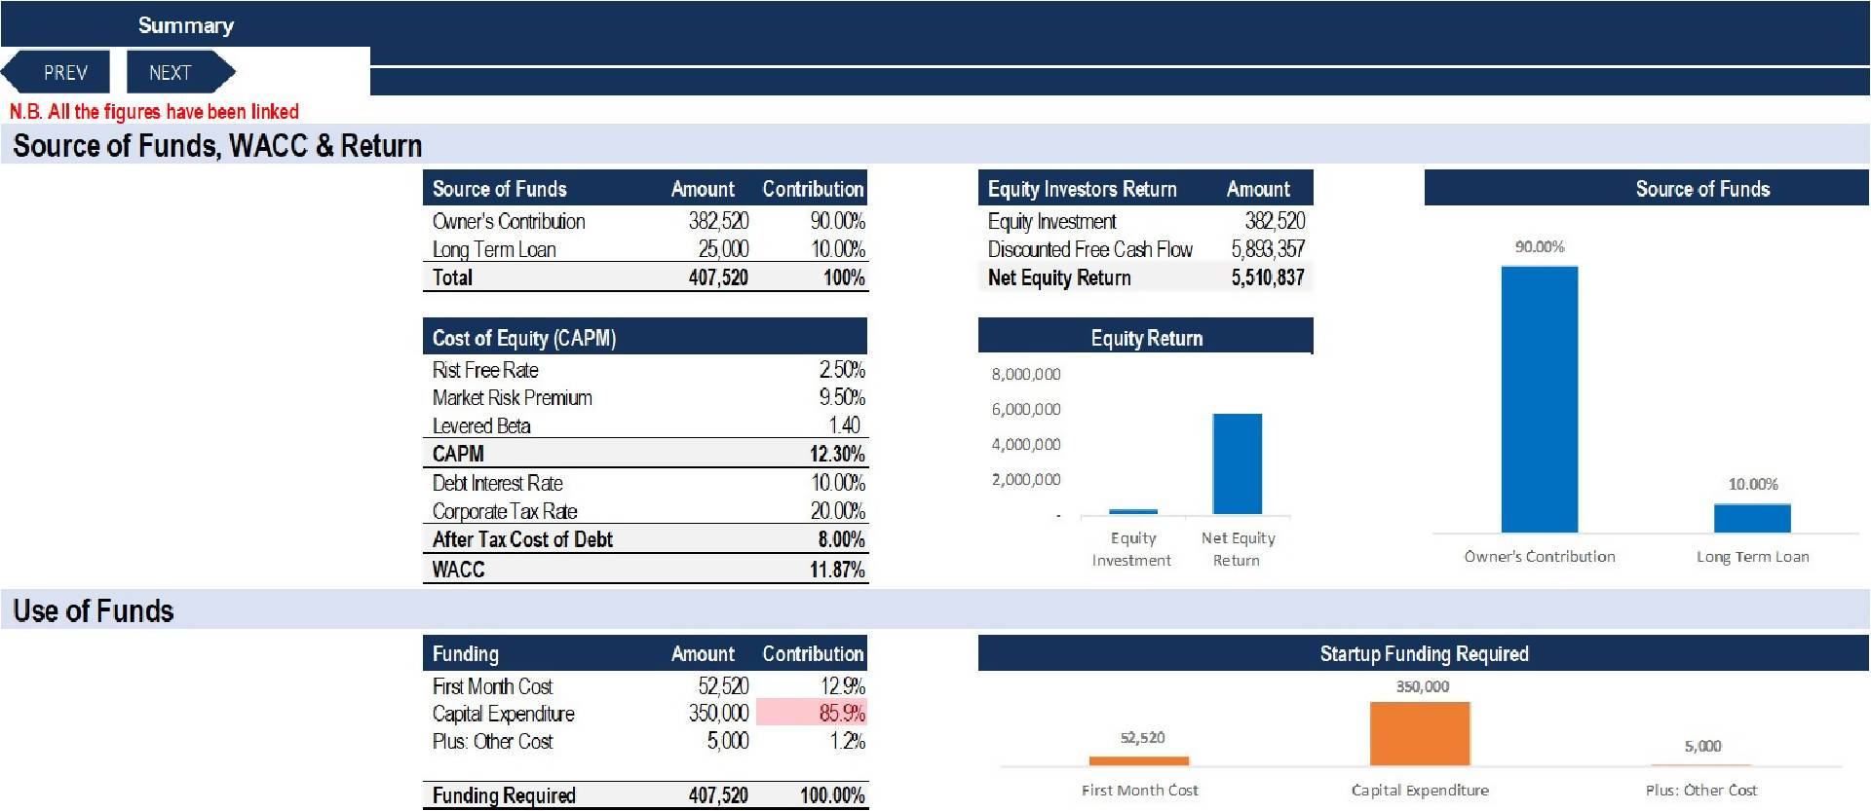This screenshot has height=811, width=1871.
Task: Select the 'Use of Funds' section heading
Action: pyautogui.click(x=94, y=610)
